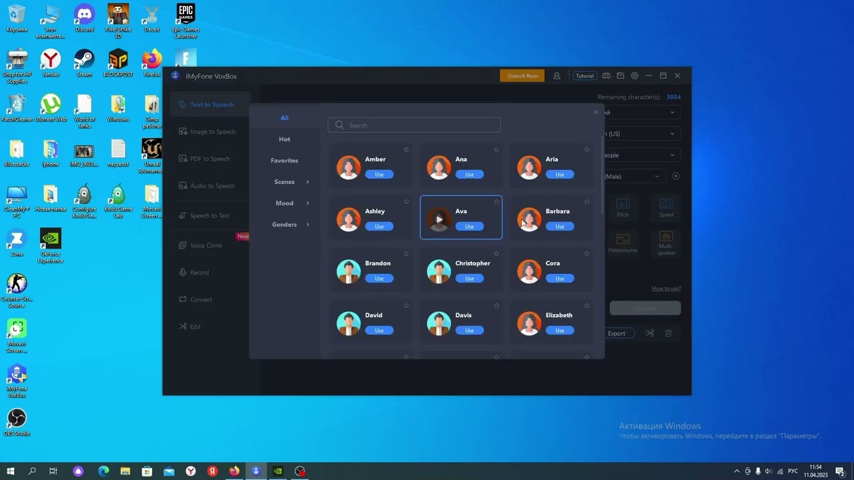Open OBS Studio desktop icon
Viewport: 854px width, 480px height.
[x=17, y=422]
